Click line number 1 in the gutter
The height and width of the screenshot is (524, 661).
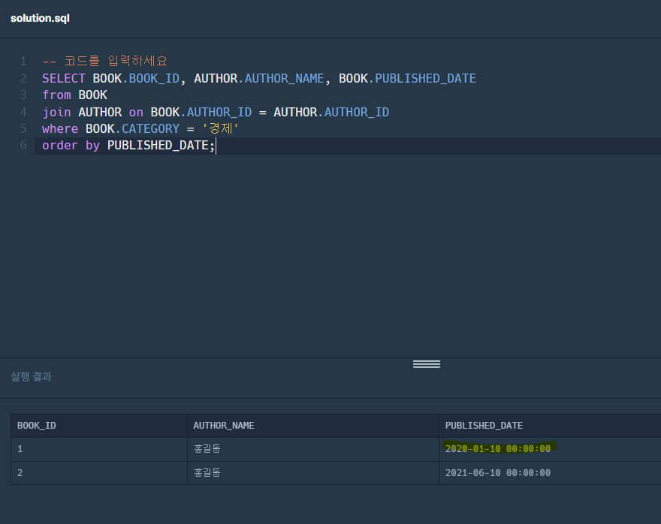23,62
